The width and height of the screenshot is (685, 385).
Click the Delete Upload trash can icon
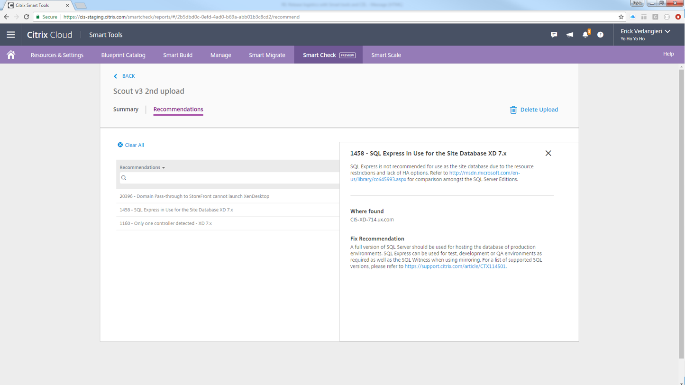[513, 110]
